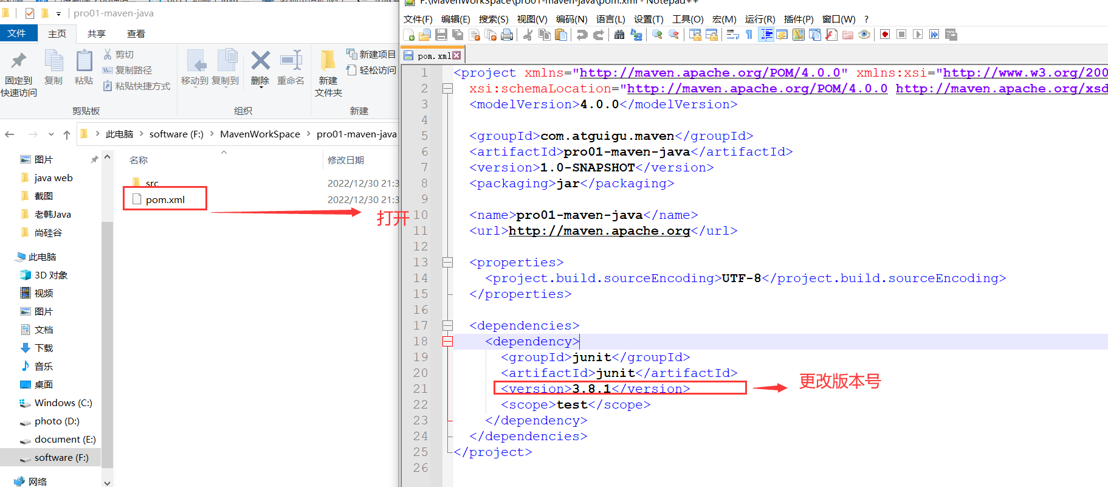The image size is (1108, 487).
Task: Toggle the Indent Guide button
Action: coord(766,35)
